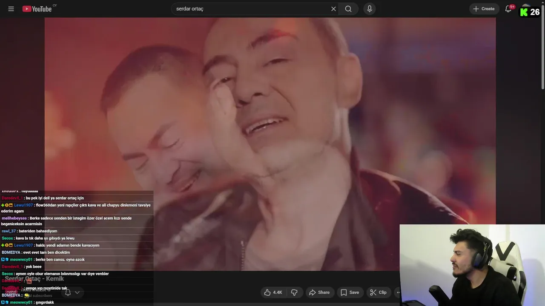Run search with magnifier button
Screen dimensions: 545x306
pyautogui.click(x=348, y=9)
